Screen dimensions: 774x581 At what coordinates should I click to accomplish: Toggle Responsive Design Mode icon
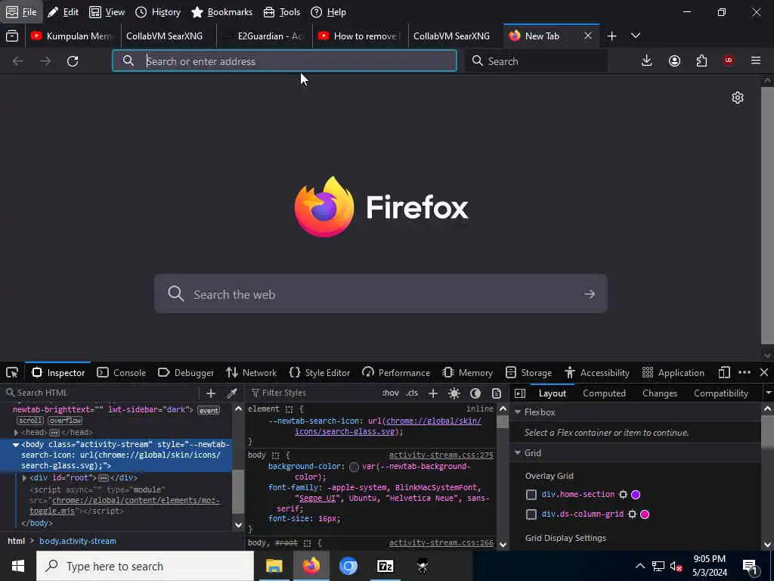click(724, 372)
